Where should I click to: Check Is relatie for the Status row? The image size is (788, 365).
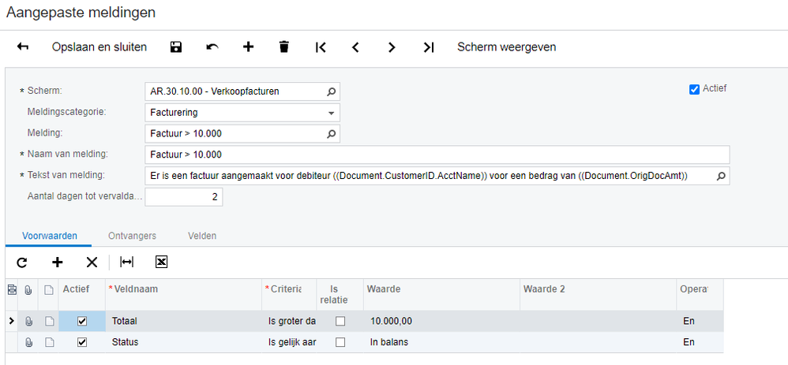click(340, 342)
